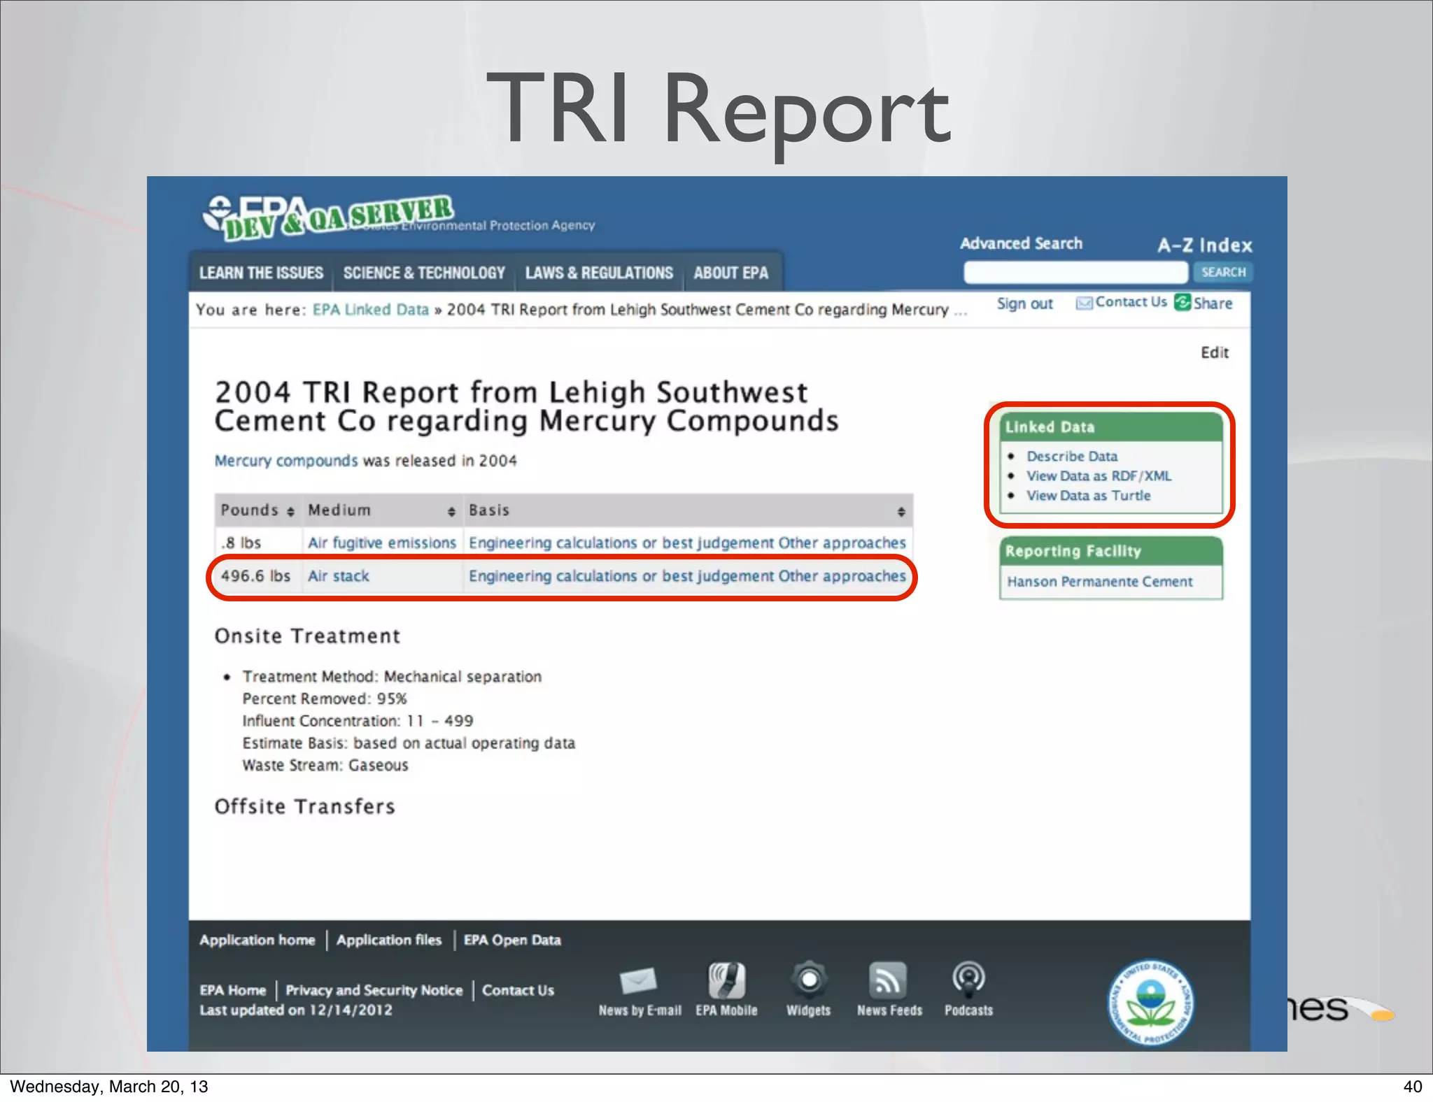Follow the Mercury compounds link
Image resolution: width=1433 pixels, height=1102 pixels.
[286, 461]
